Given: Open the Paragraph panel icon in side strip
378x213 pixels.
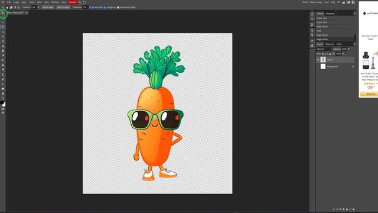Looking at the screenshot, I should pyautogui.click(x=312, y=35).
